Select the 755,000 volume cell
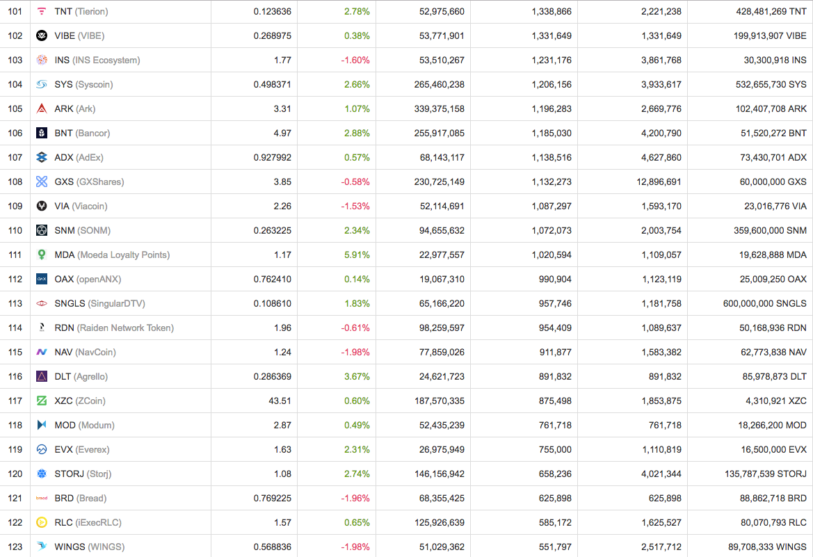The width and height of the screenshot is (813, 557). (x=555, y=450)
